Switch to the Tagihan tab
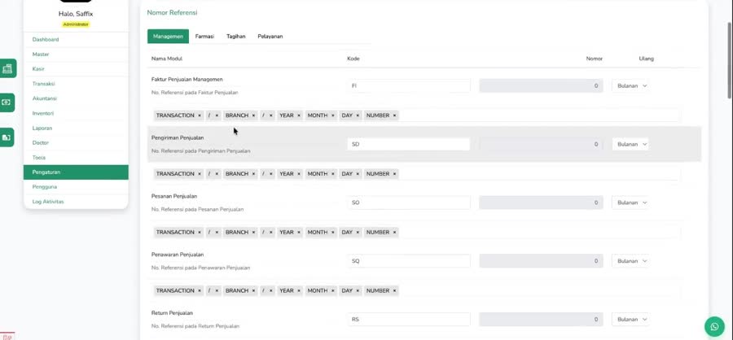Viewport: 733px width, 340px height. 236,37
